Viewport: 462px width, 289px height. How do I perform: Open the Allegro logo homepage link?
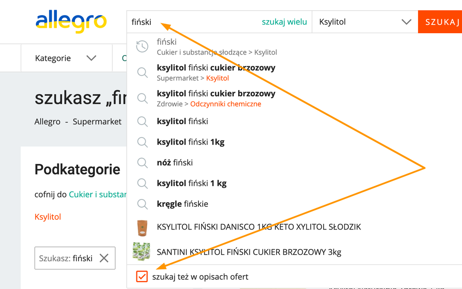71,21
